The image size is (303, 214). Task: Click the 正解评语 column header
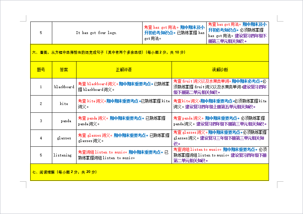pyautogui.click(x=124, y=70)
